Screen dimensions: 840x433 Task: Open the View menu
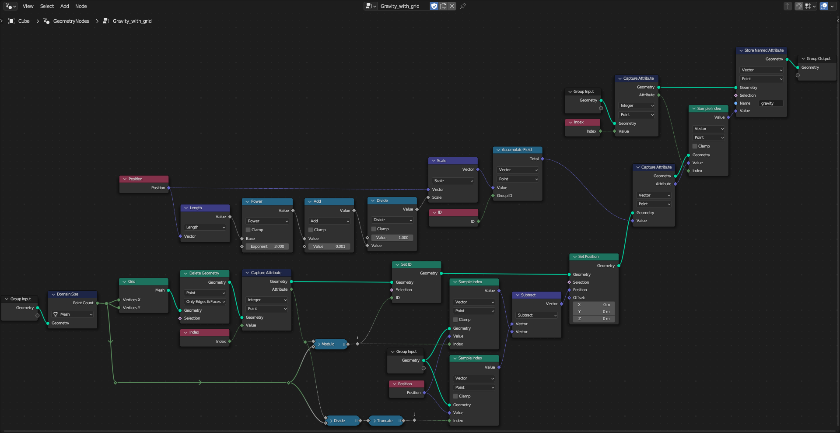28,6
